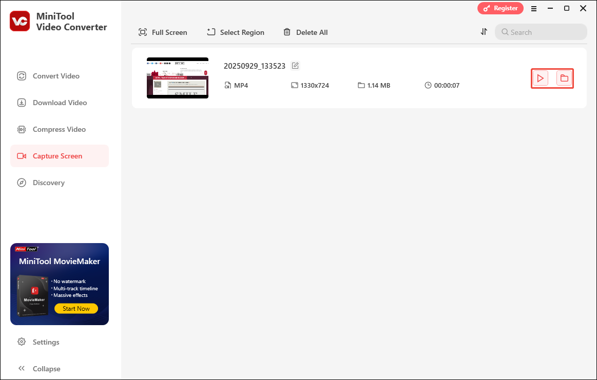597x380 pixels.
Task: Click the 00:00:07 duration value
Action: tap(447, 86)
